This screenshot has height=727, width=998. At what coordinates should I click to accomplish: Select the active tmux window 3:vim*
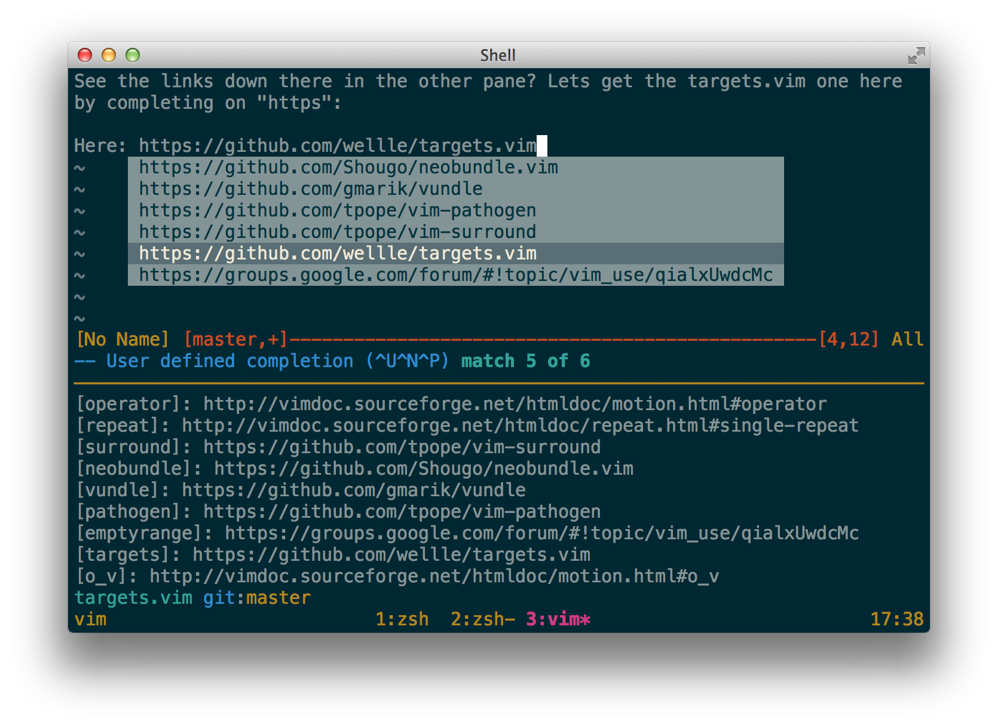click(558, 619)
